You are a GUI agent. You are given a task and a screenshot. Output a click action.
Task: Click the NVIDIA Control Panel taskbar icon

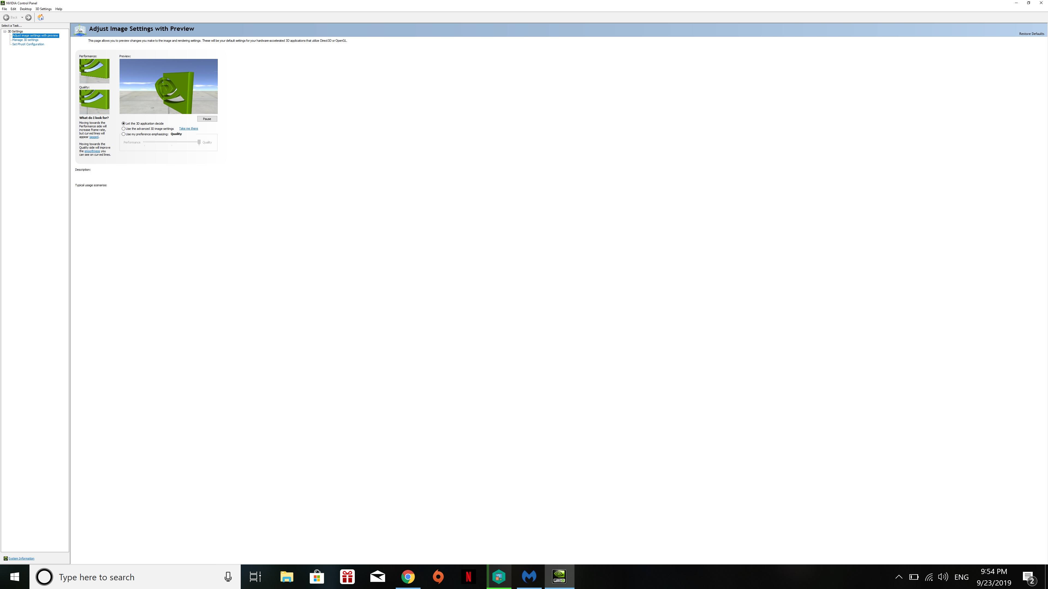[559, 577]
